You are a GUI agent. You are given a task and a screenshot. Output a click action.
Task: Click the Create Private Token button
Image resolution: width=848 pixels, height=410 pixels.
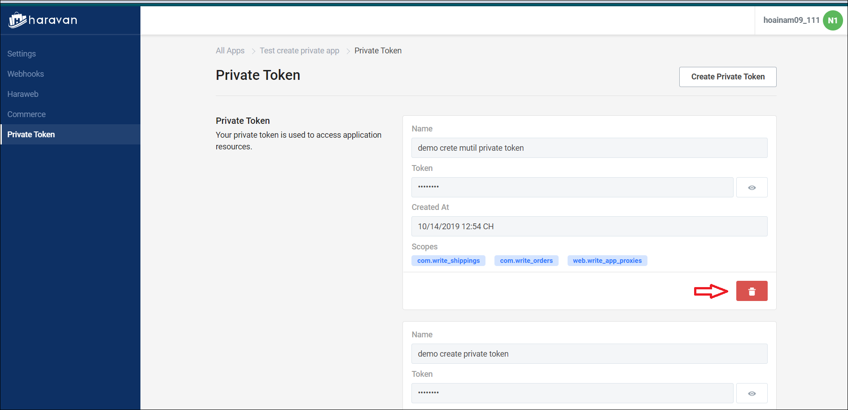728,77
